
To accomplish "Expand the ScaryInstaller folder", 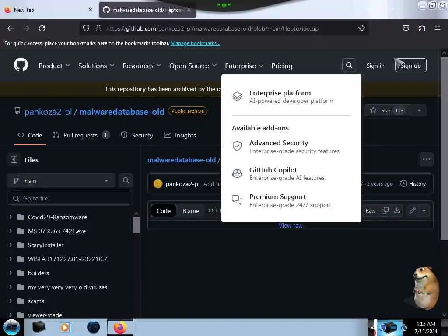I will click(10, 245).
